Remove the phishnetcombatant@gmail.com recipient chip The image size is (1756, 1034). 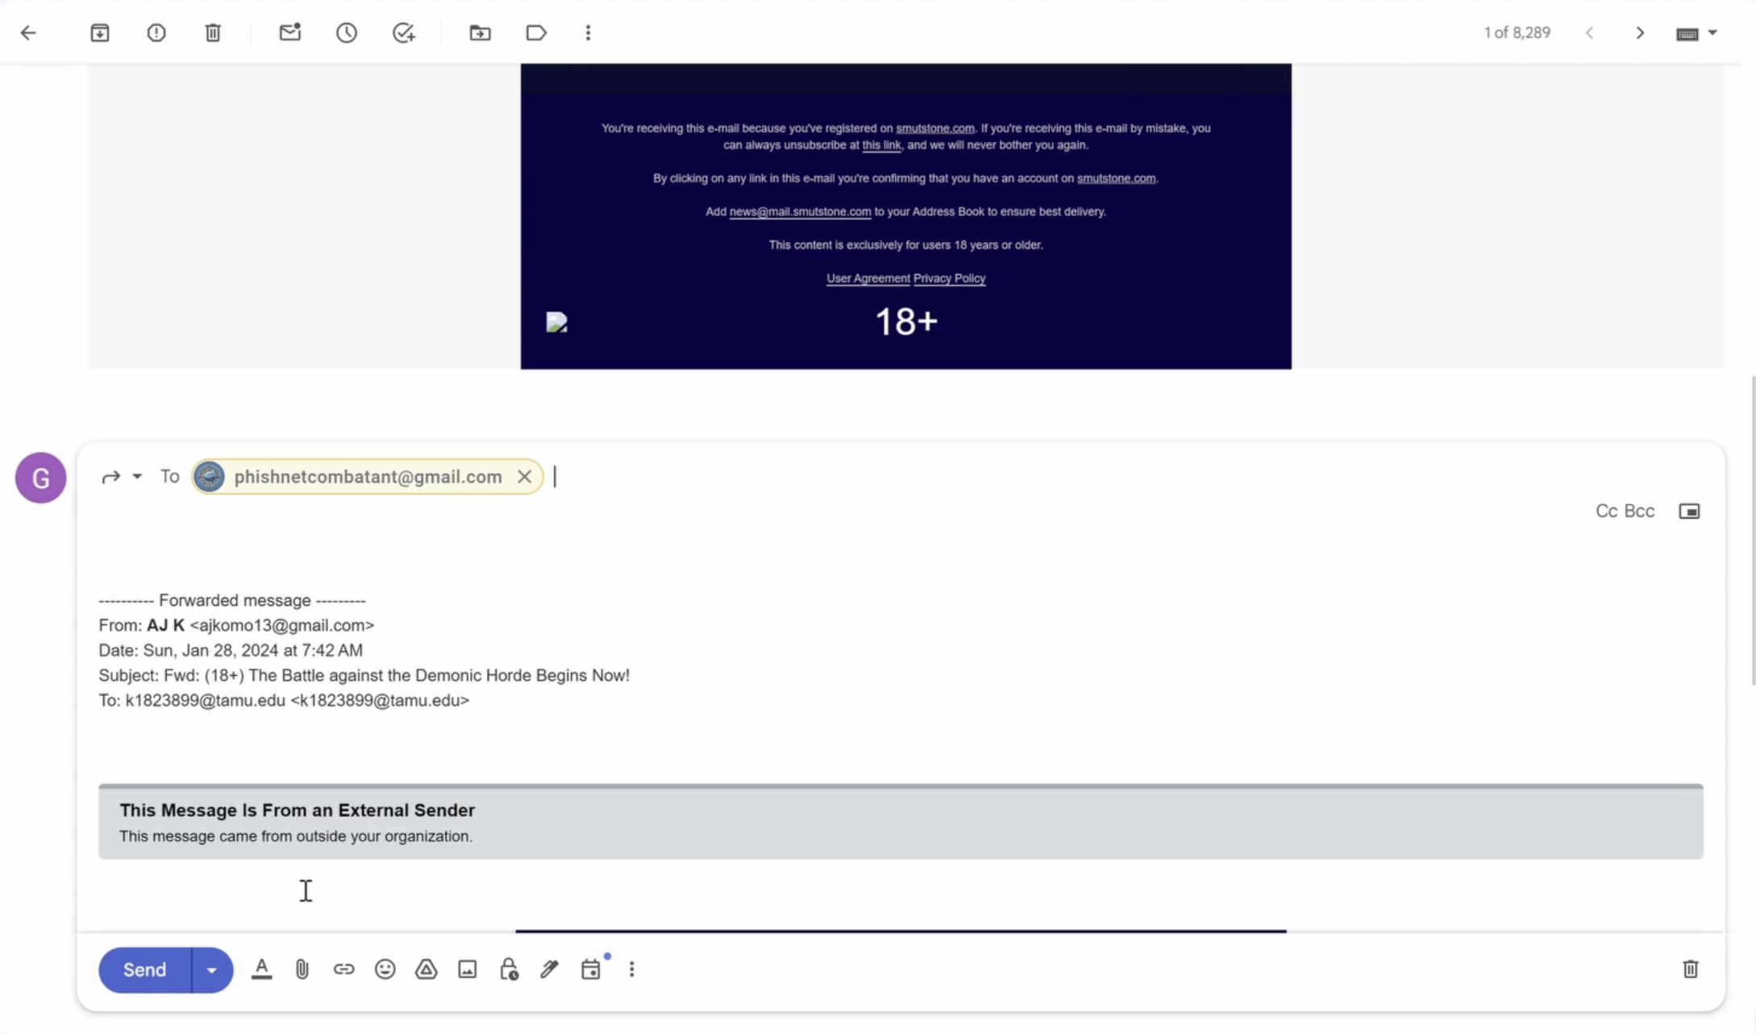click(525, 477)
